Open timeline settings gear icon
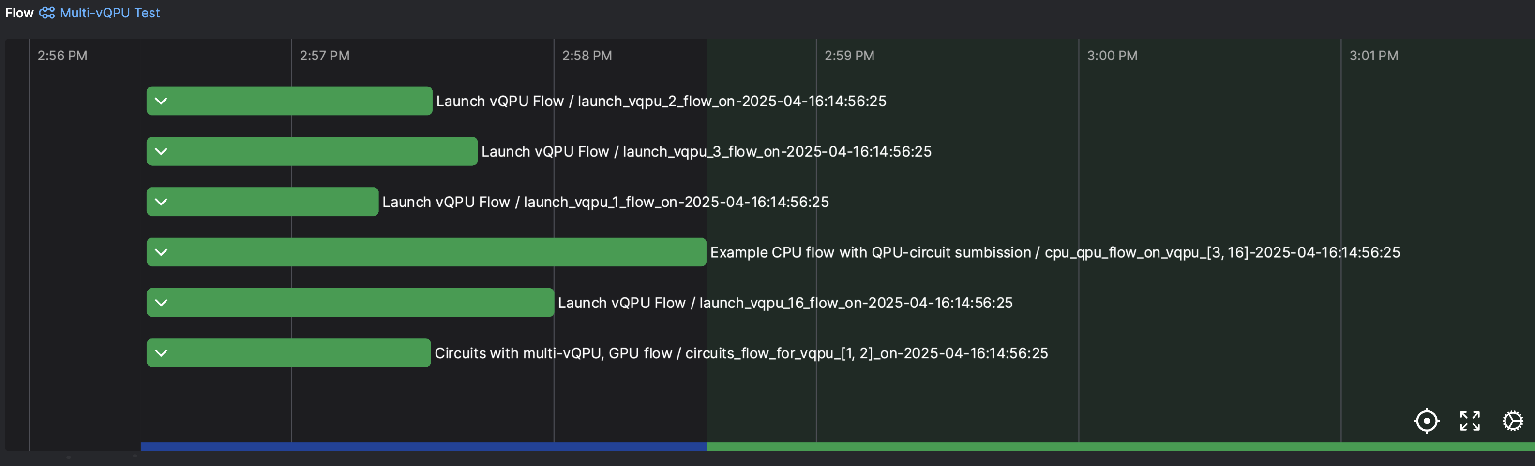The height and width of the screenshot is (466, 1535). tap(1512, 421)
